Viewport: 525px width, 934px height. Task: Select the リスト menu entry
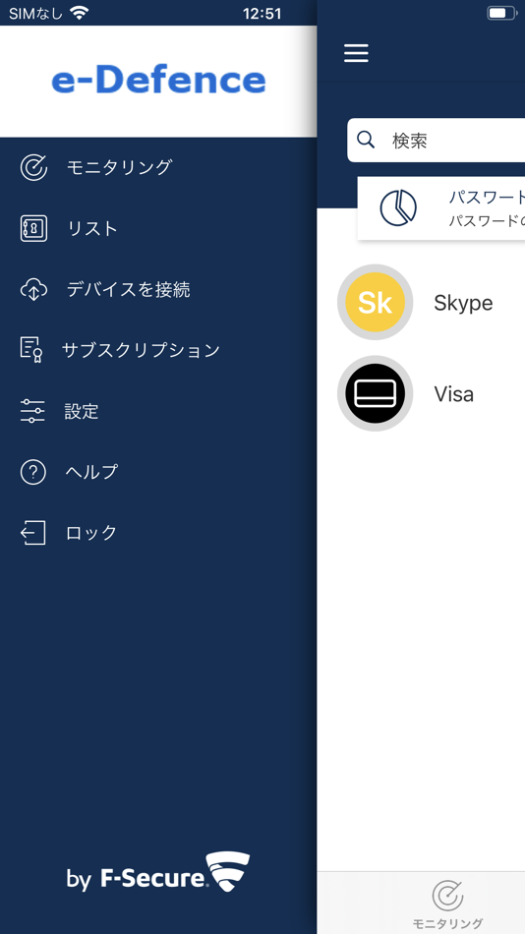(x=92, y=228)
